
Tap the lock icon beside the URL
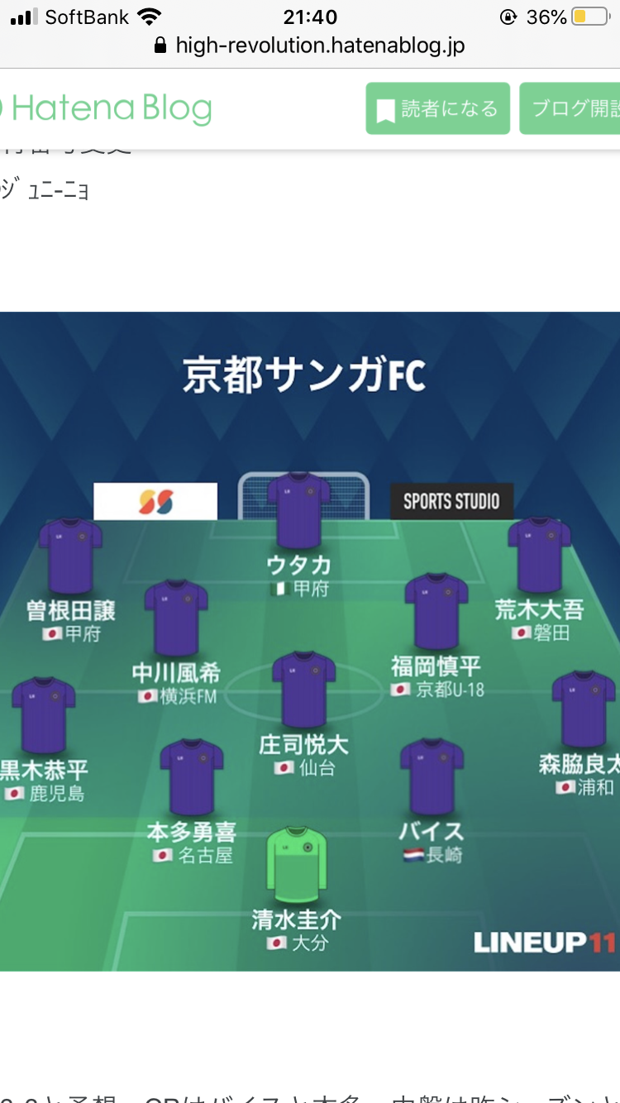161,45
